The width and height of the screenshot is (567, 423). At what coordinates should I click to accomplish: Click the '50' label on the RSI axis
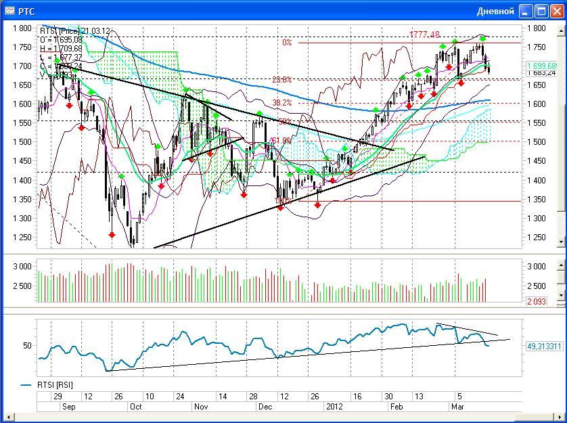point(27,346)
